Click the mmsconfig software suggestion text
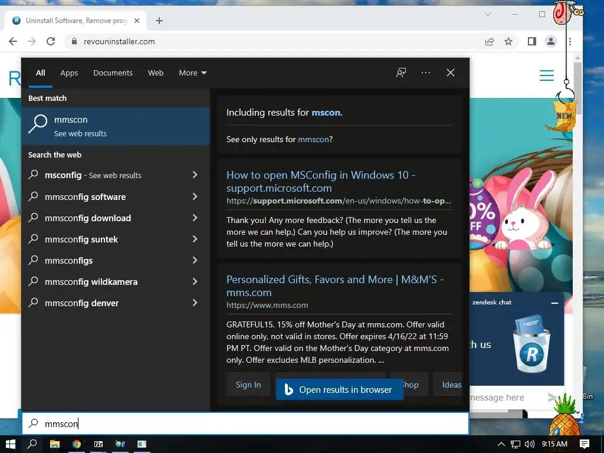Image resolution: width=604 pixels, height=453 pixels. click(x=85, y=197)
